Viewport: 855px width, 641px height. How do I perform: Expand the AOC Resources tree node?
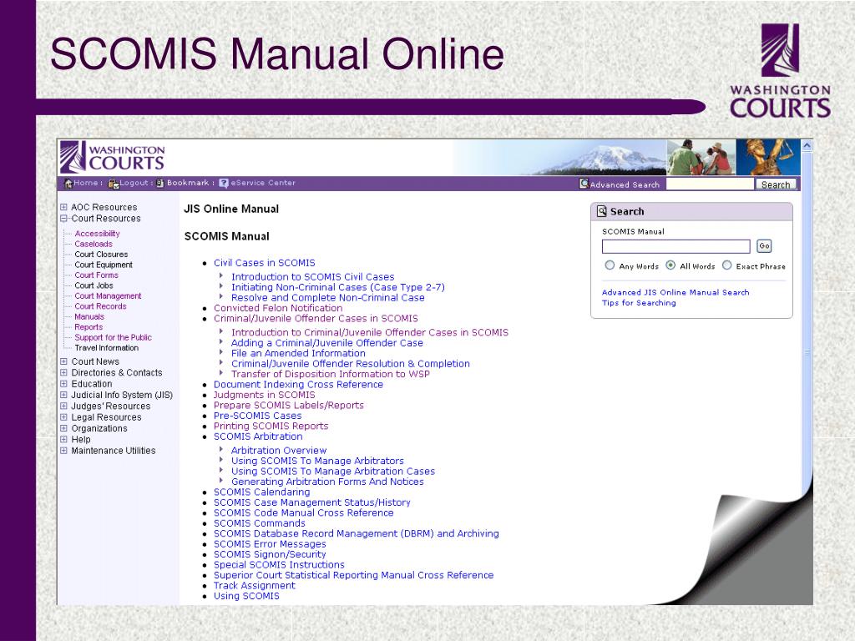tap(63, 207)
